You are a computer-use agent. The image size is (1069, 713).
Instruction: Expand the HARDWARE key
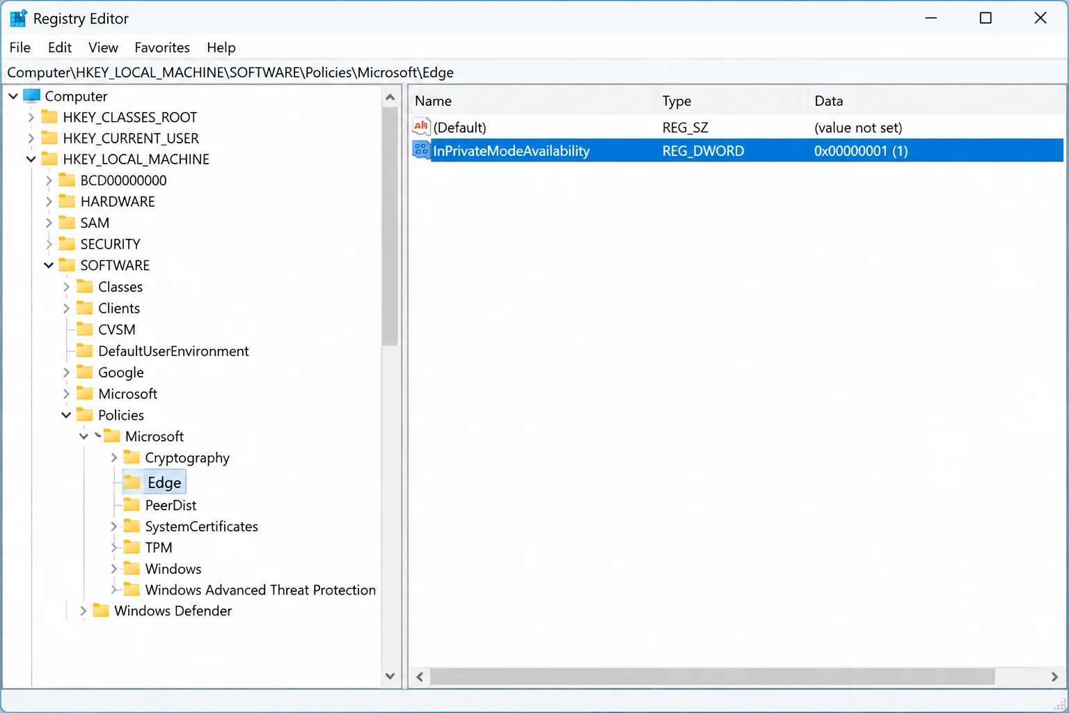(x=49, y=202)
